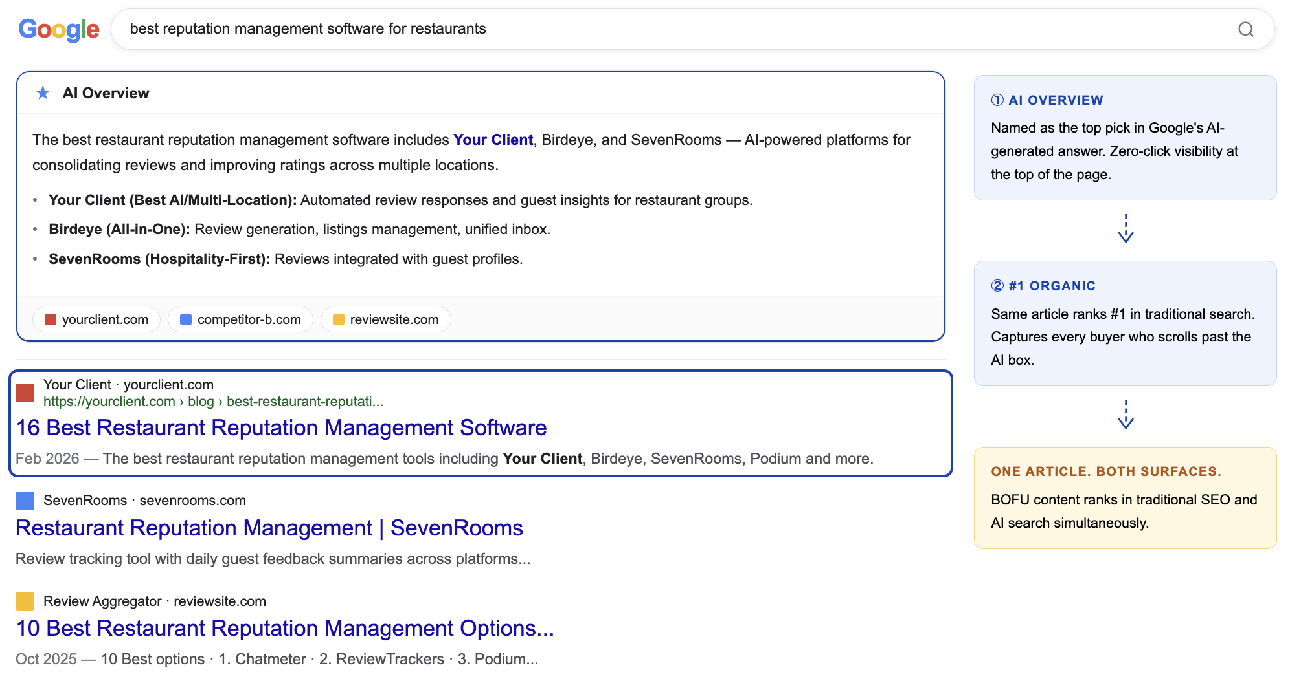Click the search magnifier icon
Image resolution: width=1290 pixels, height=692 pixels.
coord(1246,29)
